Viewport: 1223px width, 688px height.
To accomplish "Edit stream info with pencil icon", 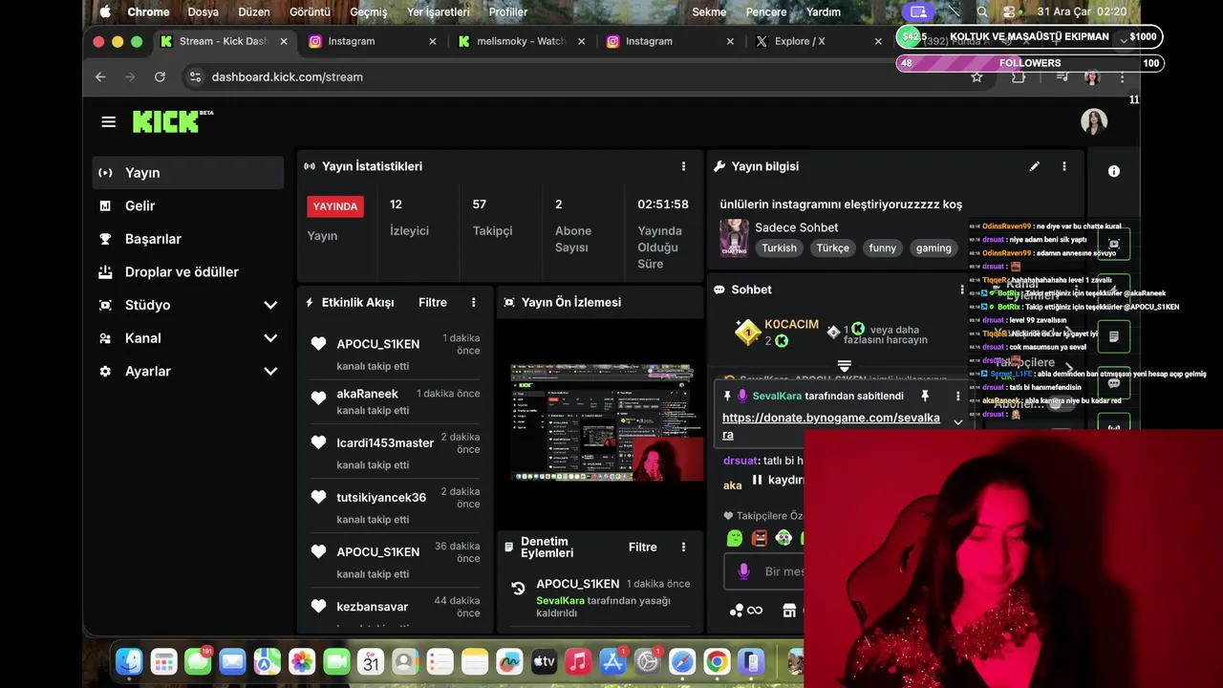I will (1034, 166).
